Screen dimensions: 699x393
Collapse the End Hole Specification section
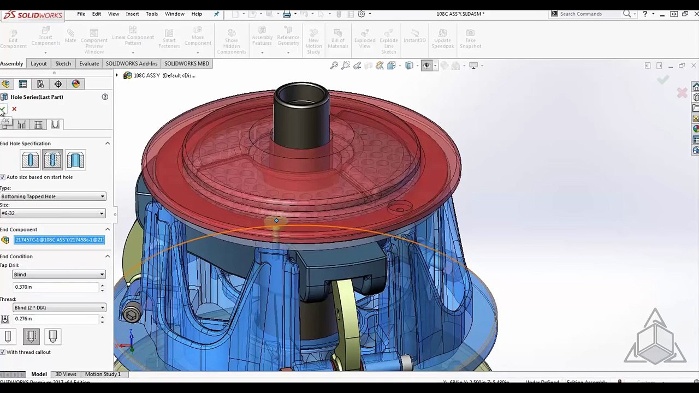108,144
